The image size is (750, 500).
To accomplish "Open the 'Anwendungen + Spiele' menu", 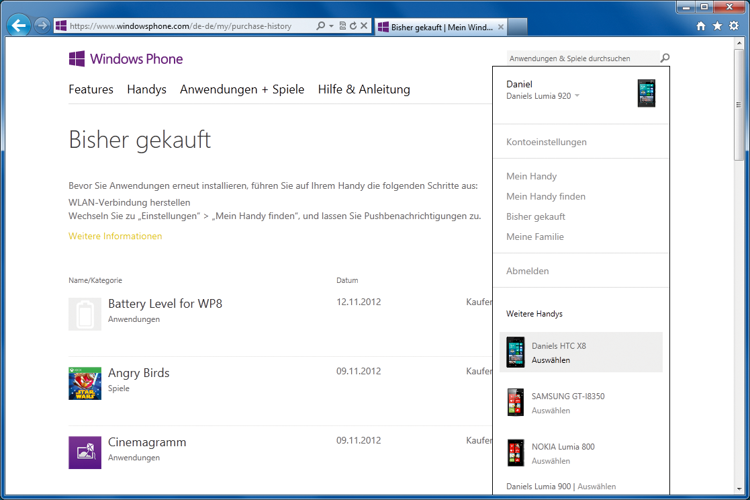I will tap(242, 89).
